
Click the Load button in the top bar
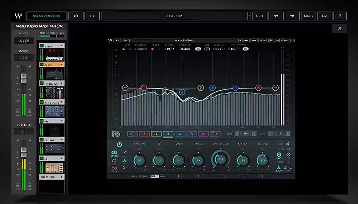pyautogui.click(x=324, y=16)
